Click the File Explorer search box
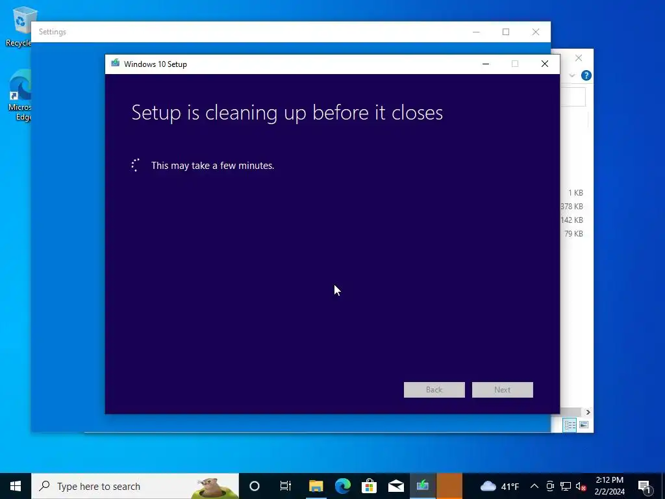The image size is (665, 499). (573, 97)
